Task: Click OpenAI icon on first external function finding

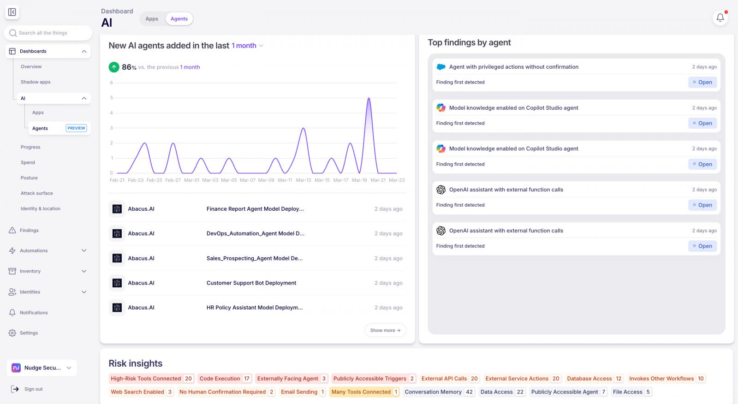Action: tap(441, 190)
